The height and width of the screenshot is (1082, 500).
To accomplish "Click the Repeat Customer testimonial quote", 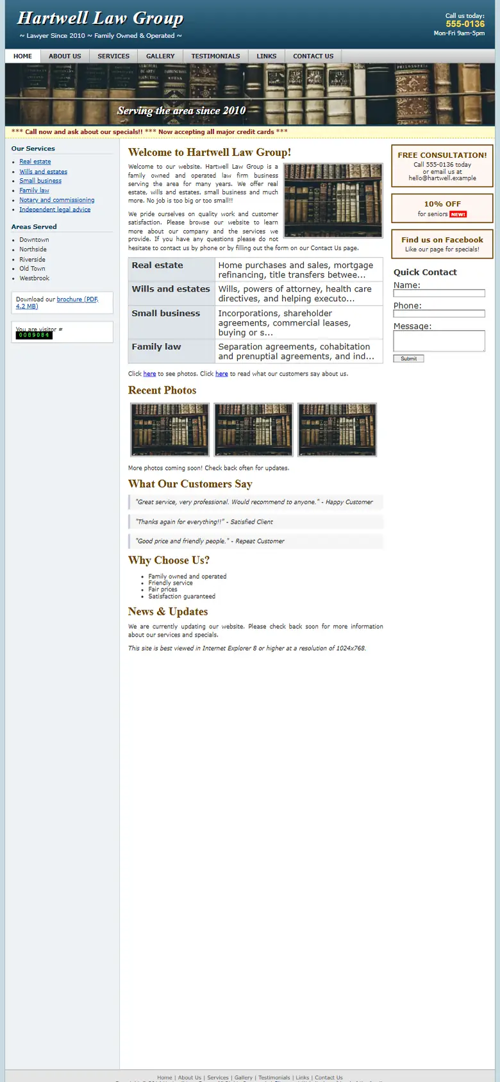I will [256, 541].
